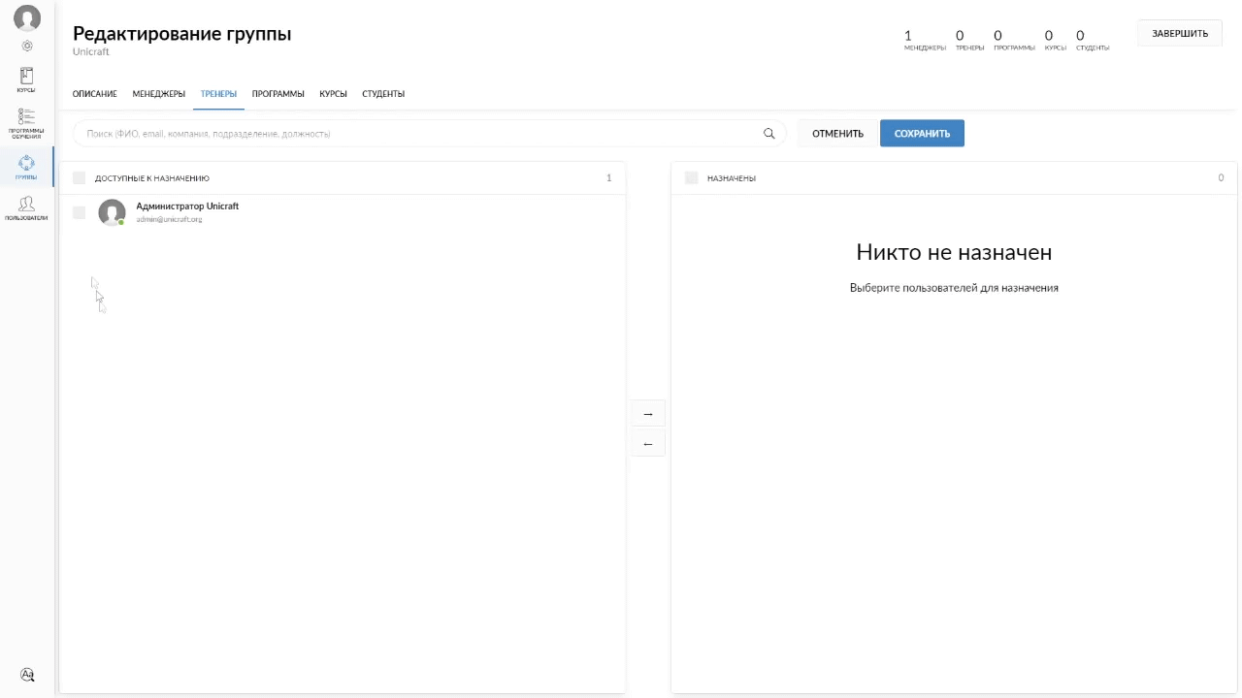Toggle select-all checkbox for Назначены

(691, 177)
